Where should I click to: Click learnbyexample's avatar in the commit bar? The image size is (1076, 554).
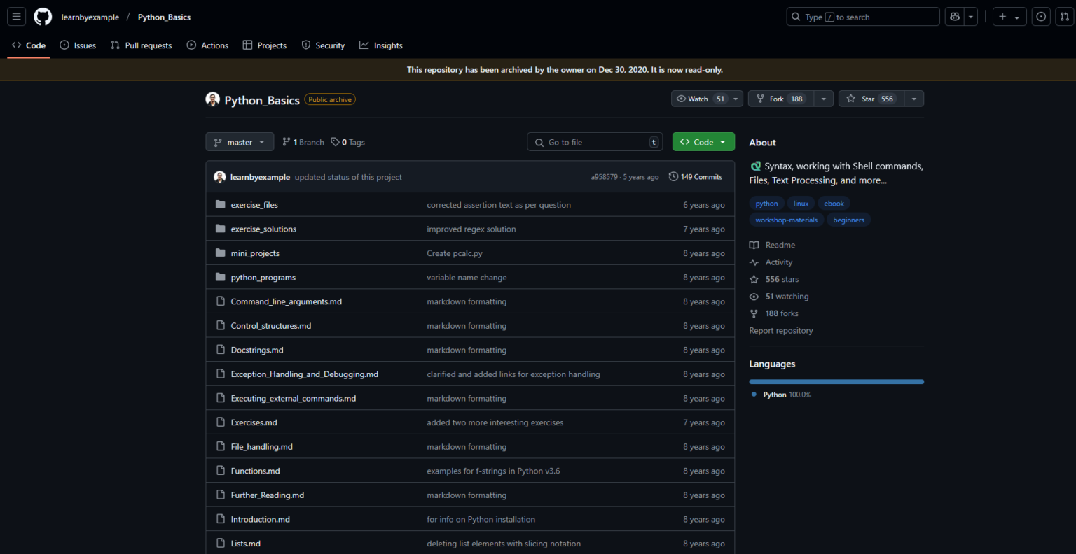[x=219, y=176]
